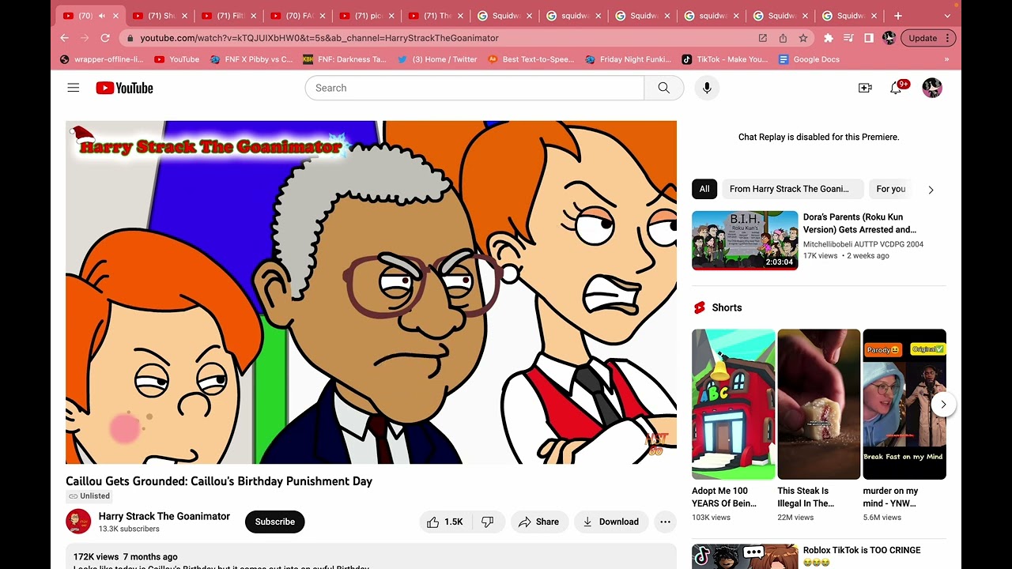This screenshot has width=1012, height=569.
Task: Toggle Chrome side panel icon
Action: click(x=868, y=38)
